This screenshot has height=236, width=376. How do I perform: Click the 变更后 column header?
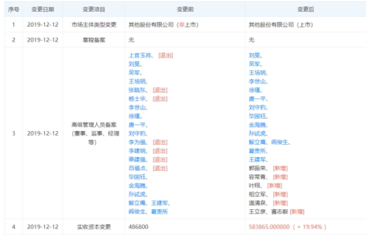click(x=306, y=9)
